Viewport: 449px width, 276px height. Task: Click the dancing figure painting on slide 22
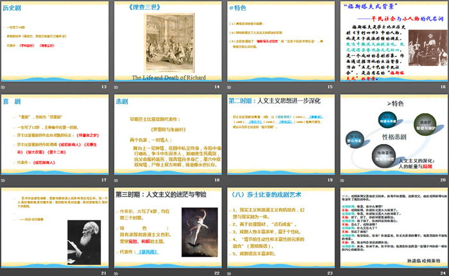point(199,232)
